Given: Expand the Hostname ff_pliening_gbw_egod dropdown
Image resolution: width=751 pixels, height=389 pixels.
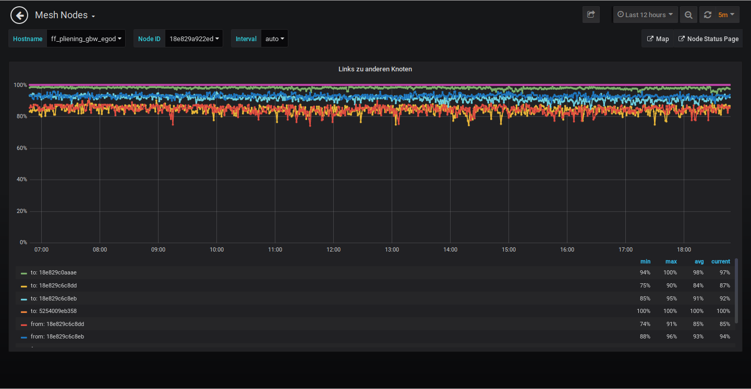Looking at the screenshot, I should pos(86,39).
